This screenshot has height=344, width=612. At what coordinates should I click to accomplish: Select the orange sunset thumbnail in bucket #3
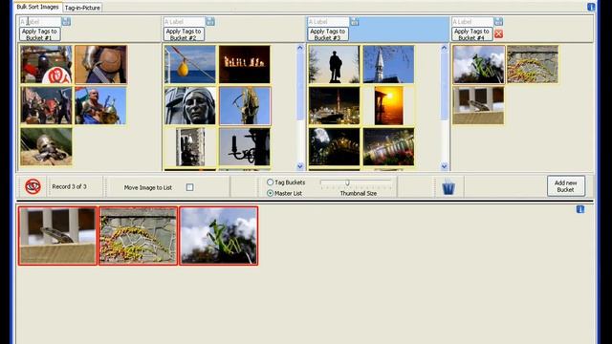coord(389,106)
